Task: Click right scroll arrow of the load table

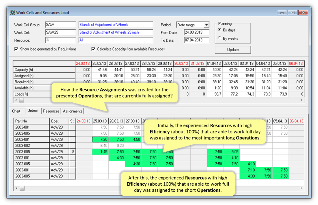Action: tap(302, 100)
